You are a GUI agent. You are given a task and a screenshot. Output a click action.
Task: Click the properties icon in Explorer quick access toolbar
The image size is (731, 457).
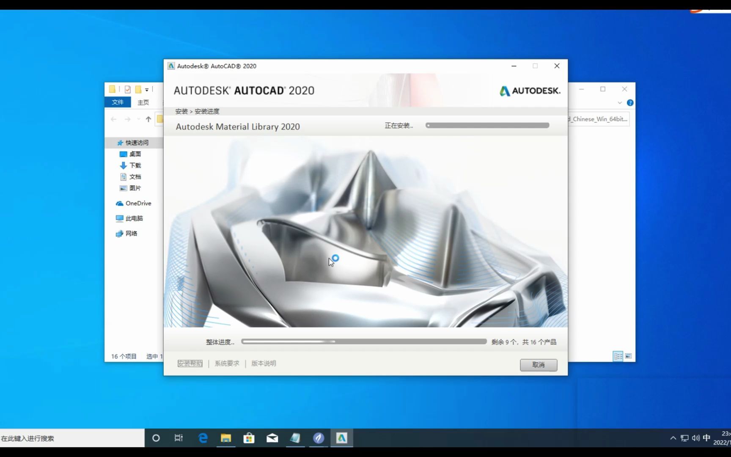[127, 89]
